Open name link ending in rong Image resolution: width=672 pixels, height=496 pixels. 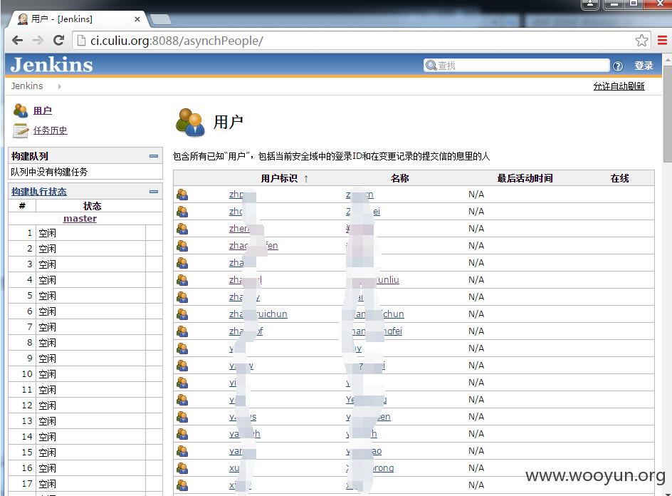pyautogui.click(x=370, y=467)
